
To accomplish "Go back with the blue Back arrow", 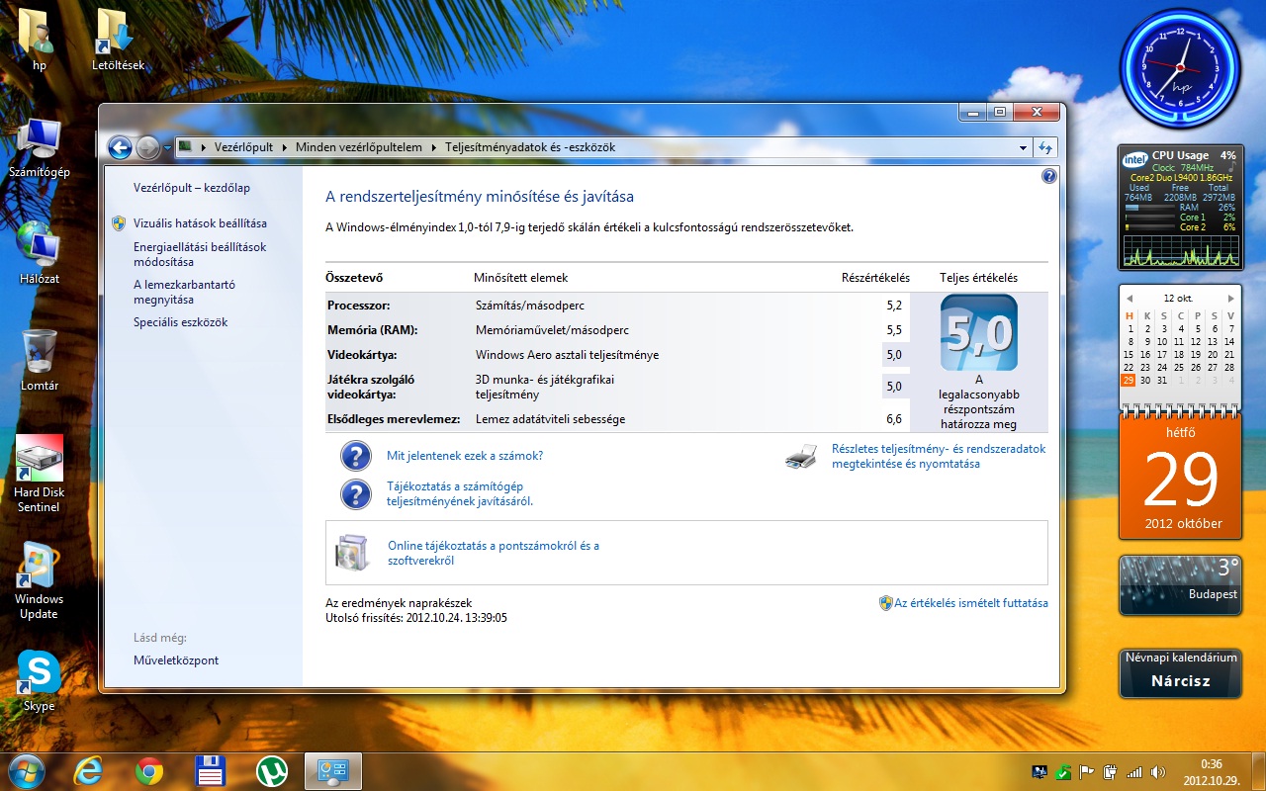I will coord(120,147).
